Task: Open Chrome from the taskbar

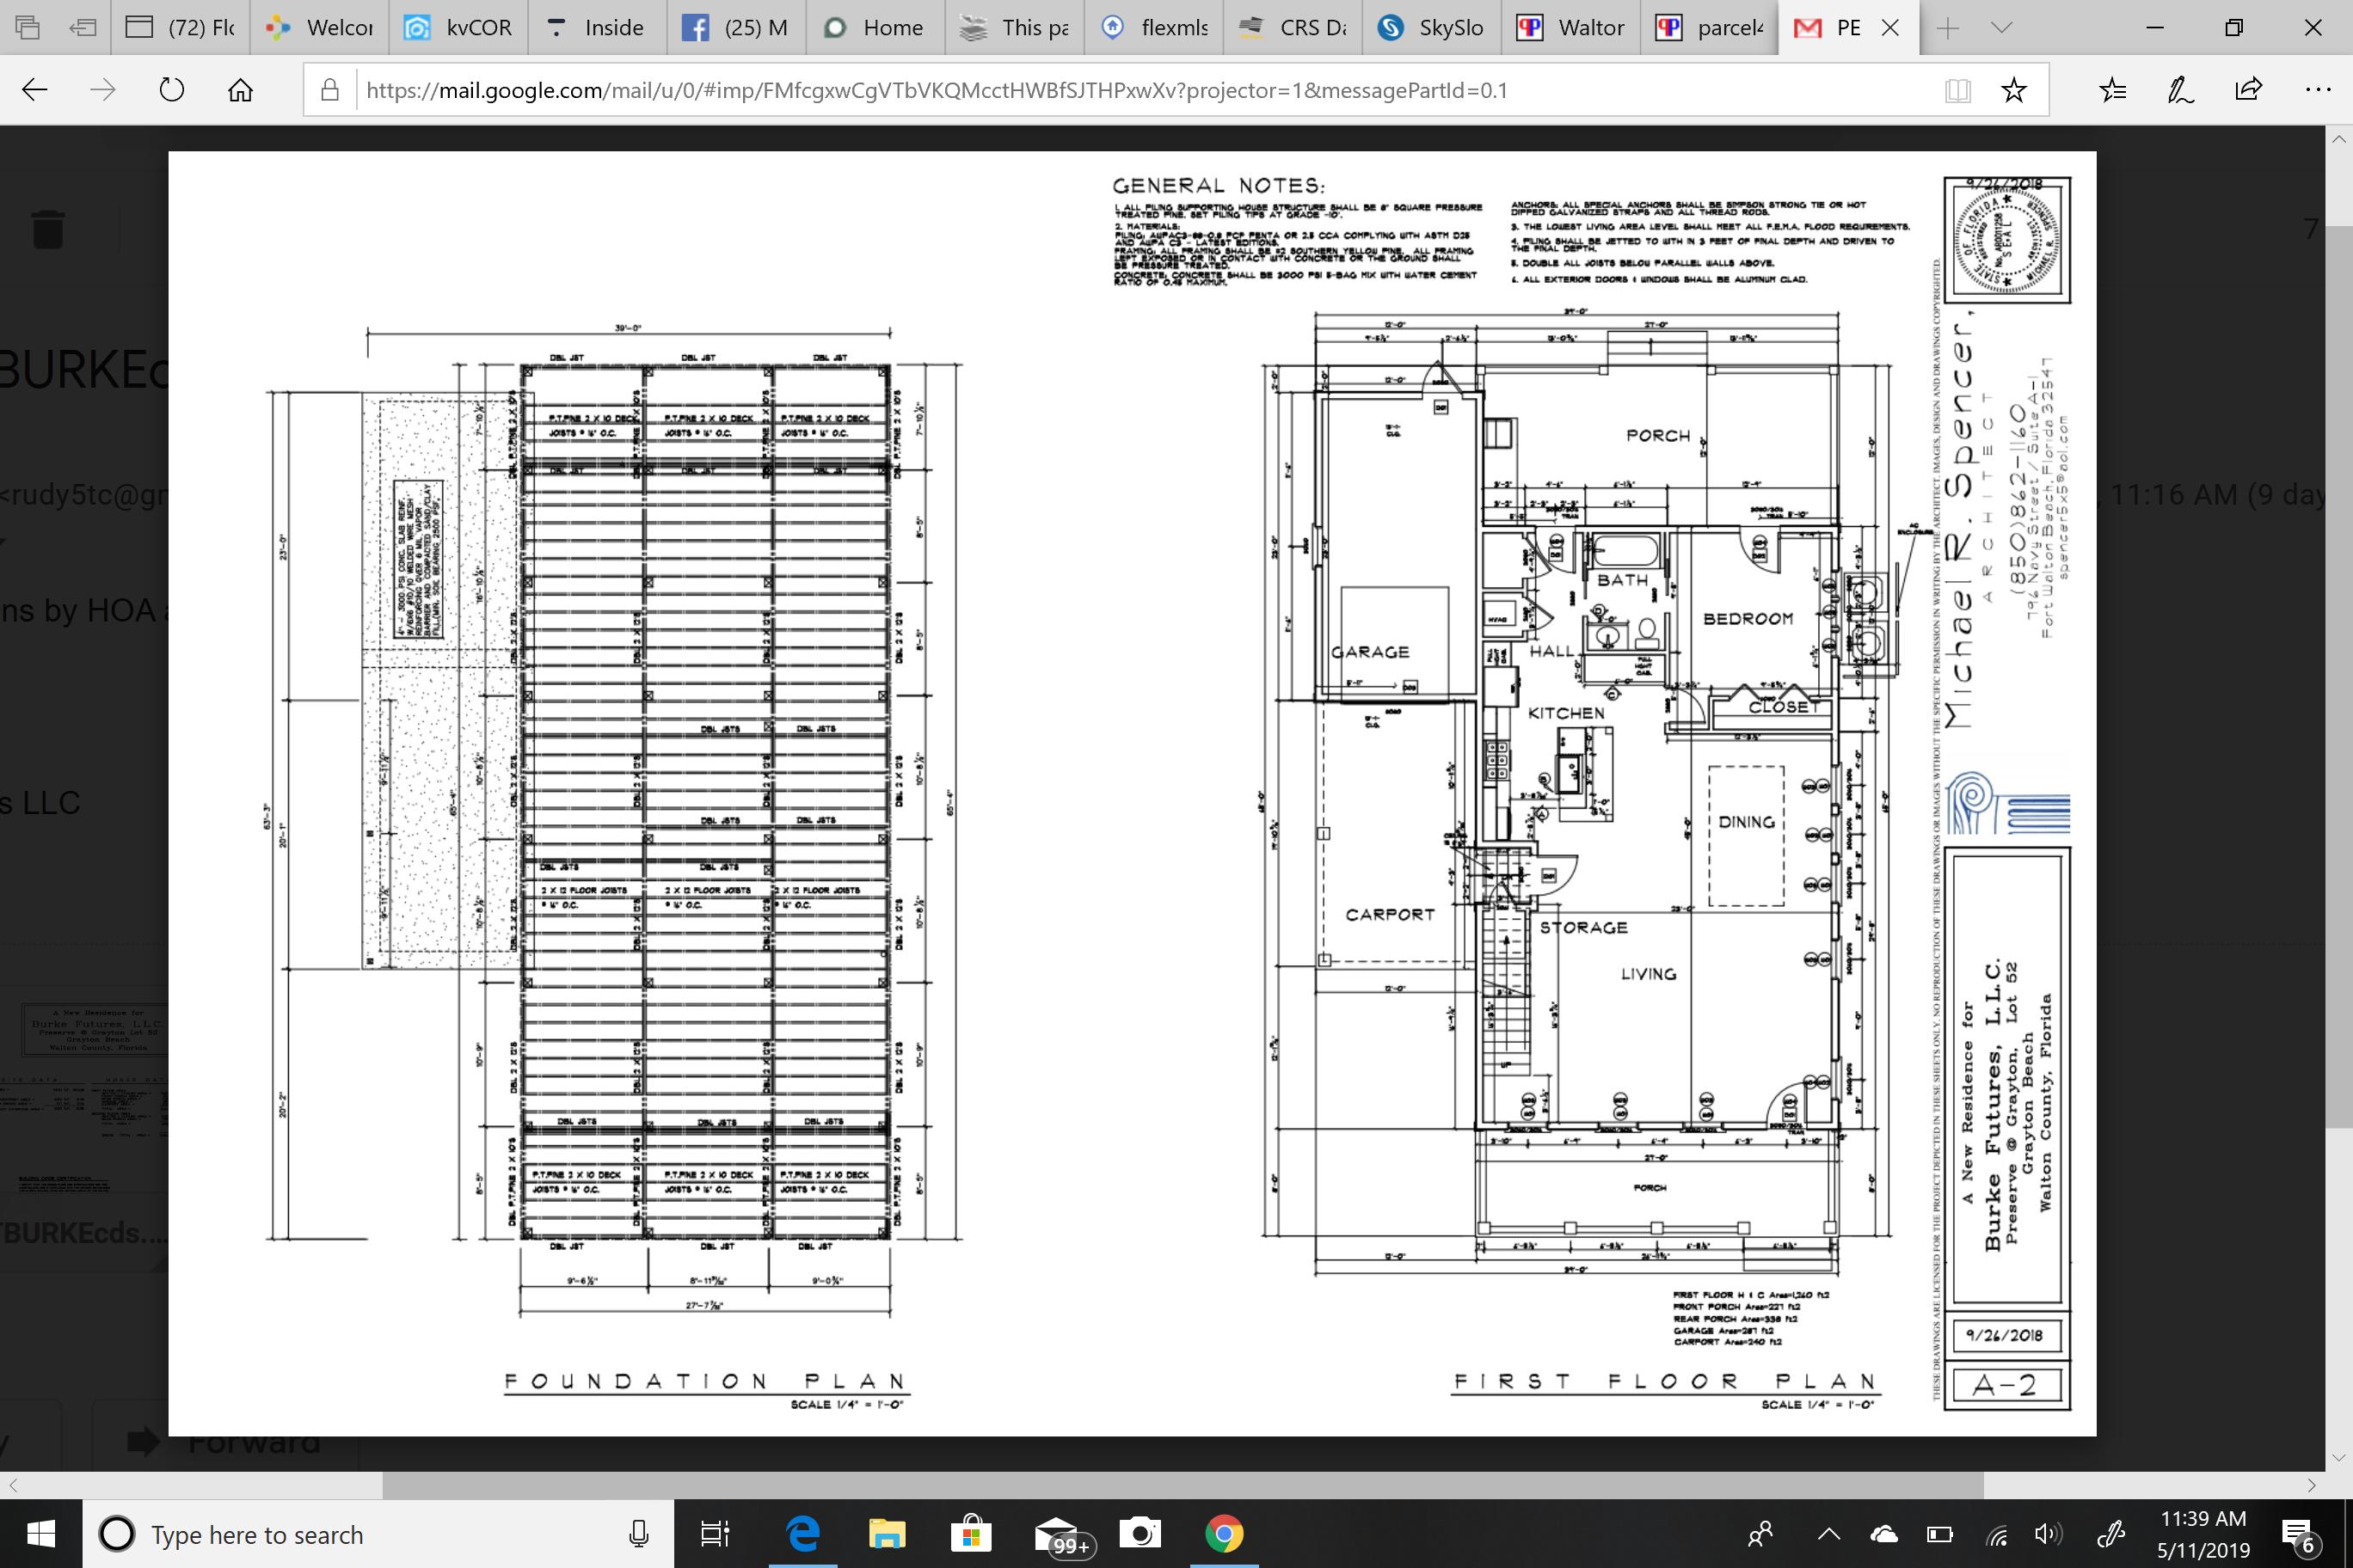Action: (x=1224, y=1534)
